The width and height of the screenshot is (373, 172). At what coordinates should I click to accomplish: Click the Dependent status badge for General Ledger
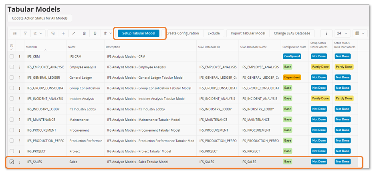point(292,77)
